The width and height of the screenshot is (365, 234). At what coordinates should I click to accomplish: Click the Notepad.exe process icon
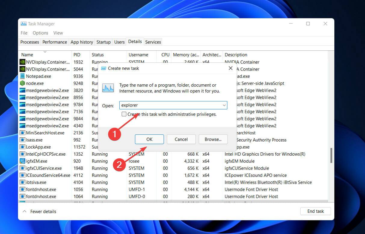22,76
